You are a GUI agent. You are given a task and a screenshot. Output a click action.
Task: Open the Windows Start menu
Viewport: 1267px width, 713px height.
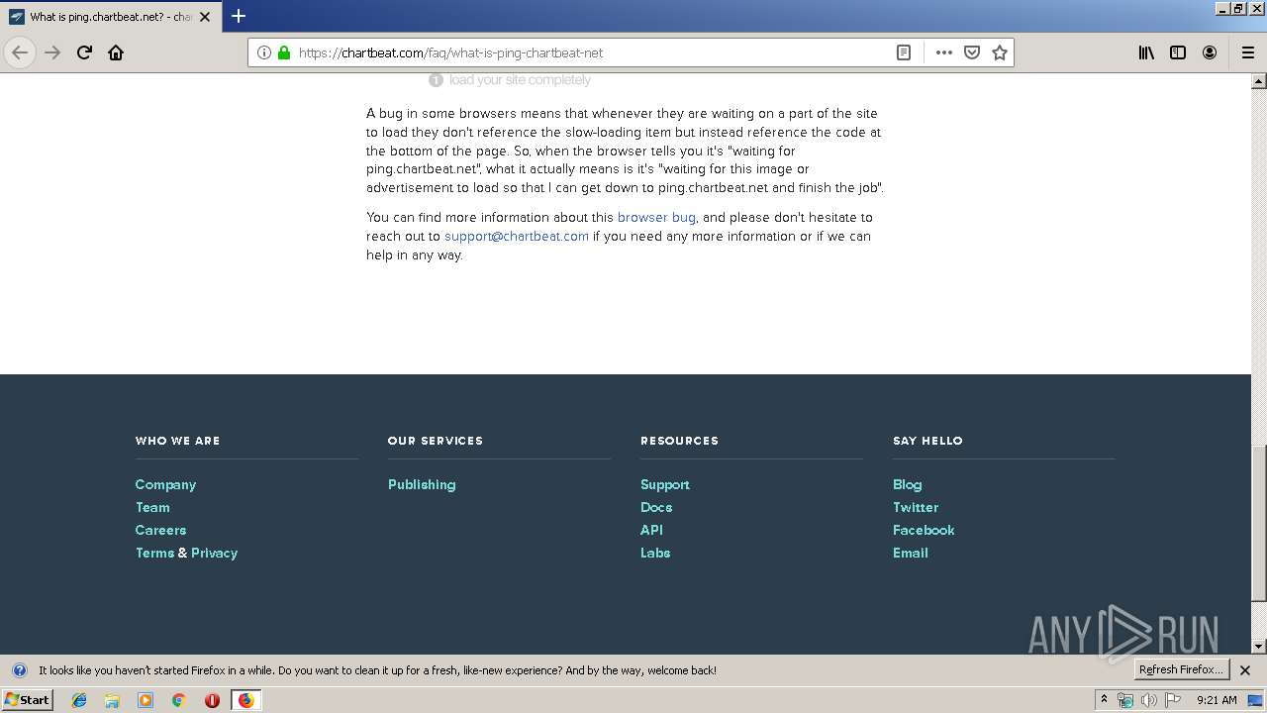(27, 699)
